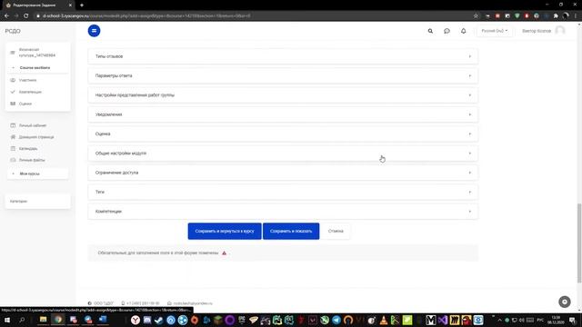Open Календарь in the sidebar

pos(28,148)
